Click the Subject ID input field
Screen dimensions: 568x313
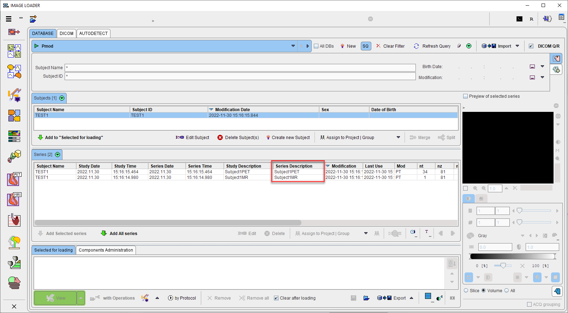coord(240,76)
